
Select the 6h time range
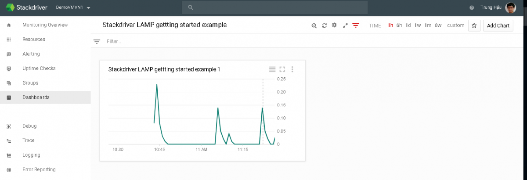pyautogui.click(x=399, y=25)
